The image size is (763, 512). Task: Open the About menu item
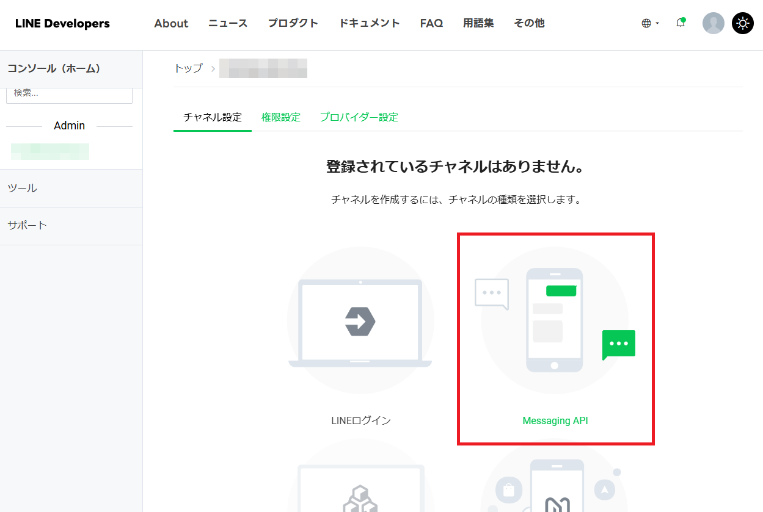(171, 24)
